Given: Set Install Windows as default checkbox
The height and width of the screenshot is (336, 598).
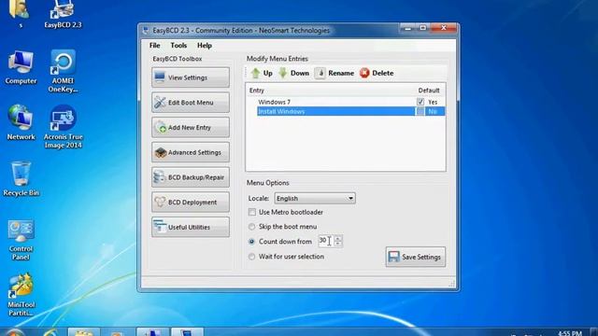Looking at the screenshot, I should point(420,111).
